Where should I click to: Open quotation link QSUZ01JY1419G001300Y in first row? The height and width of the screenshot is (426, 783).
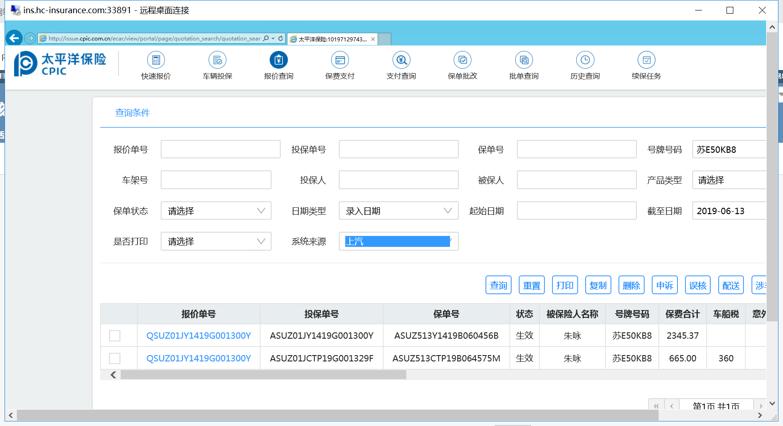(x=199, y=336)
